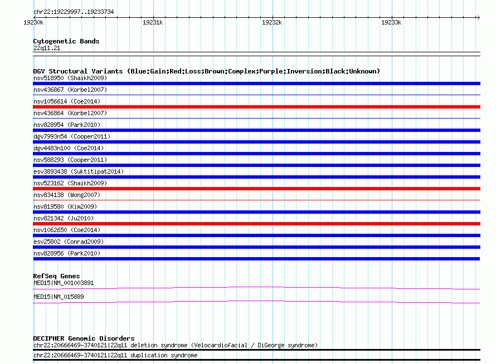Click nsv523162 (Shaikh2009) variant label
Viewport: 496px width, 364px height.
[x=70, y=183]
